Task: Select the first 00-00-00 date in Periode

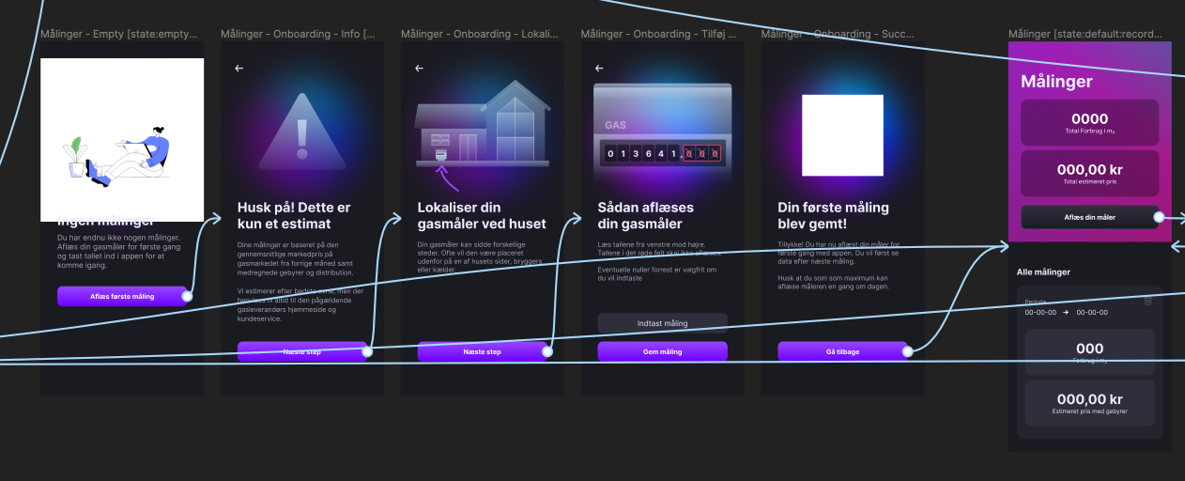Action: click(x=1041, y=312)
